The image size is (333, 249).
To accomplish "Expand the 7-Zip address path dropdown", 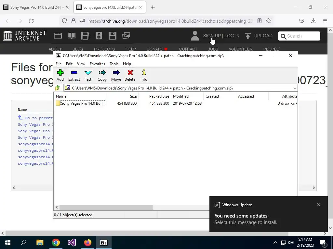I will (x=295, y=88).
